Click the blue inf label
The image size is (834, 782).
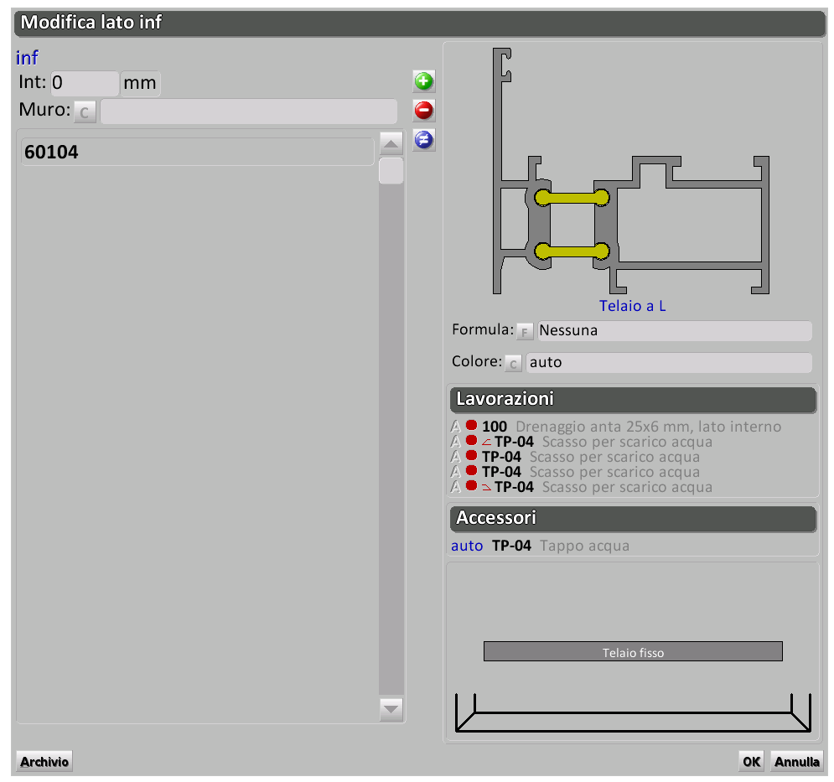tap(27, 58)
